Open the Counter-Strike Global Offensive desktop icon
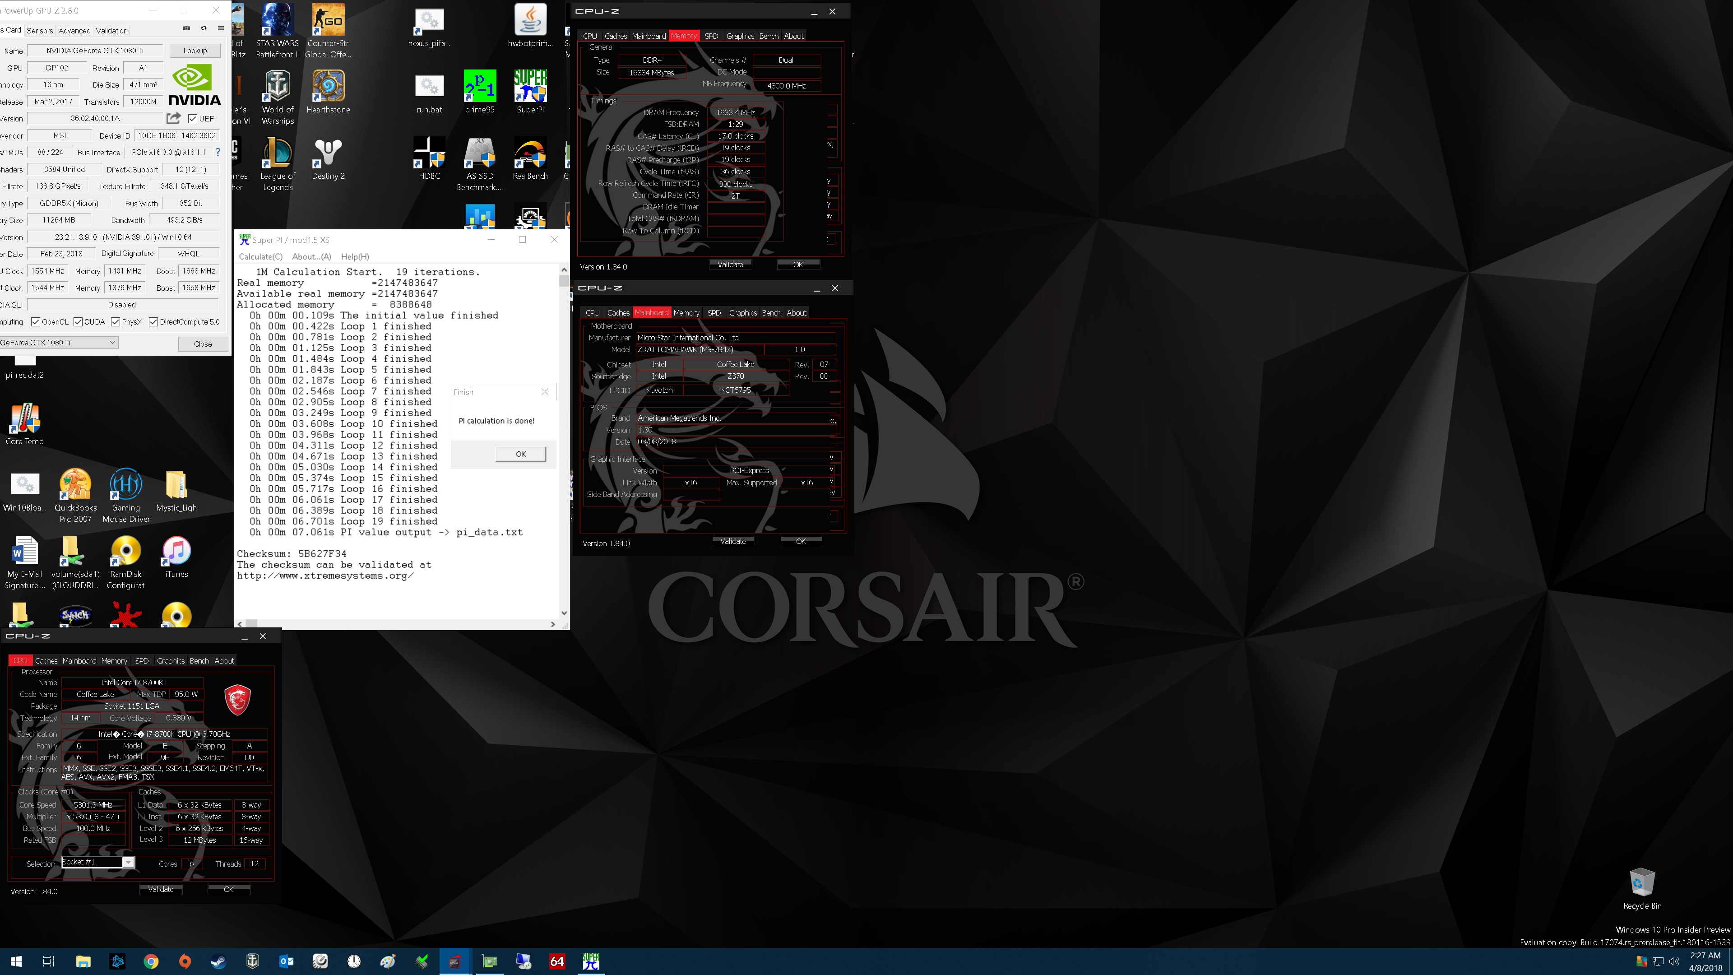Image resolution: width=1733 pixels, height=975 pixels. coord(328,31)
